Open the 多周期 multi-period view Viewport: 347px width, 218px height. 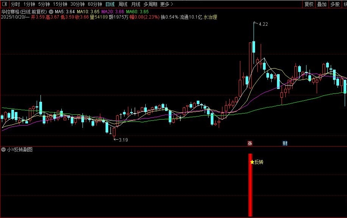(150, 4)
